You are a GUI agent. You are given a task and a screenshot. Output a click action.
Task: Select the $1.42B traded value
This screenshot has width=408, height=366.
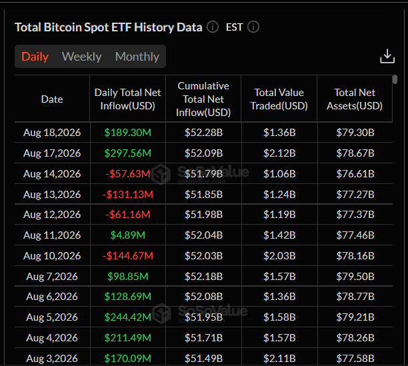click(x=279, y=235)
